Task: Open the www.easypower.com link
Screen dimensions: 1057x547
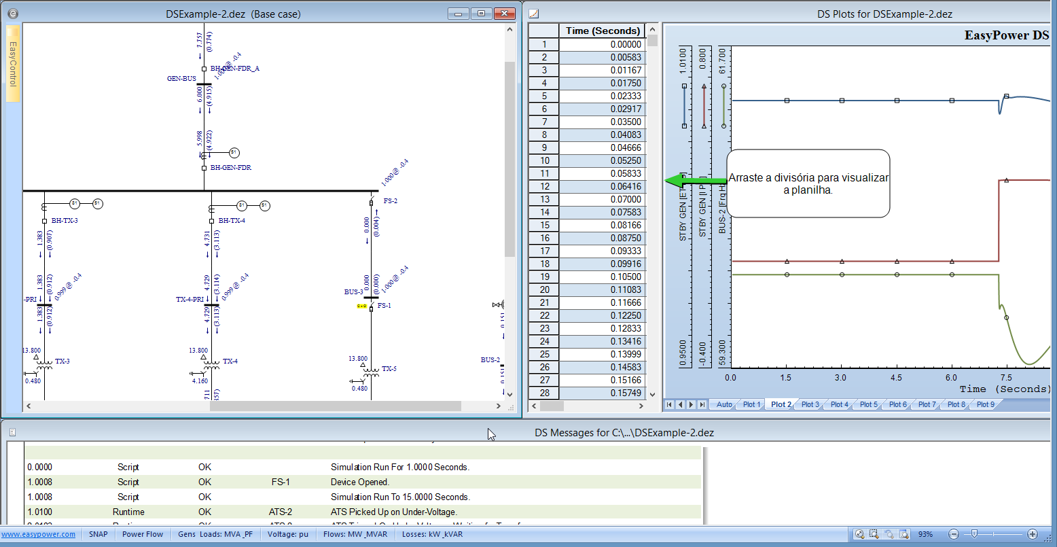Action: (38, 534)
